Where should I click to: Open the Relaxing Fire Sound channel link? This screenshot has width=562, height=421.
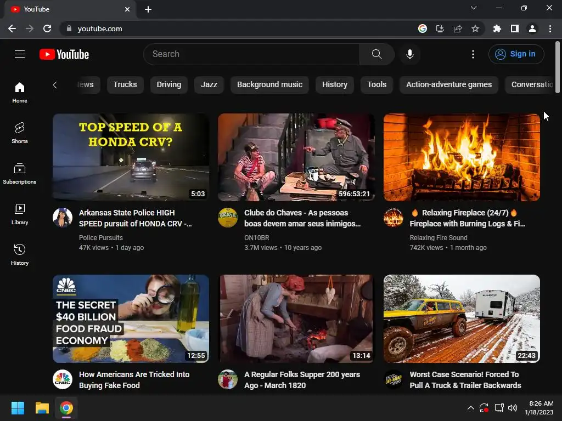pos(439,238)
